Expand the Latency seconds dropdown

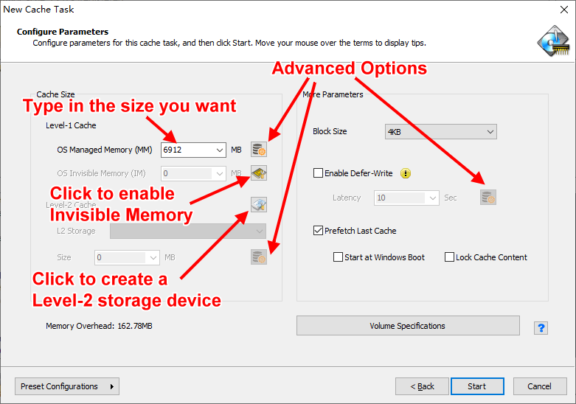(433, 198)
